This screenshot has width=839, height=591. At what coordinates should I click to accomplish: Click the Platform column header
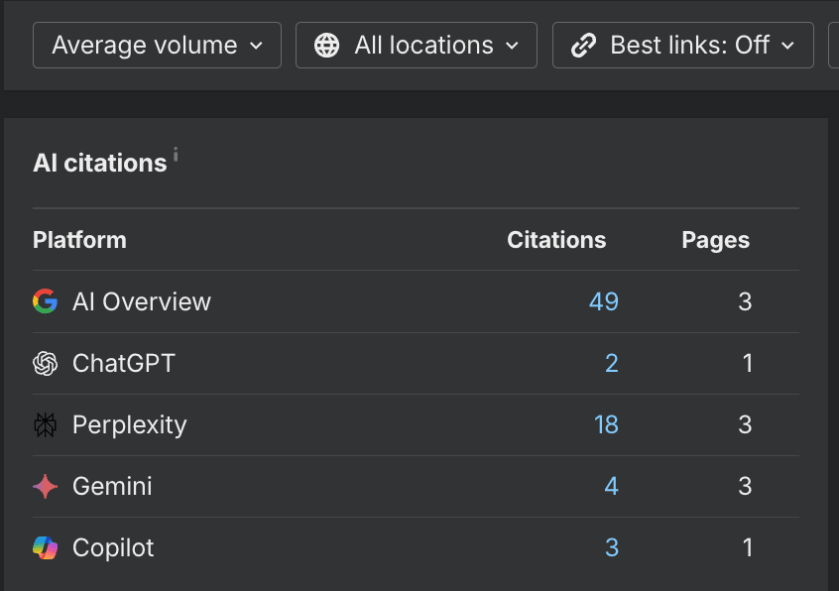point(79,240)
